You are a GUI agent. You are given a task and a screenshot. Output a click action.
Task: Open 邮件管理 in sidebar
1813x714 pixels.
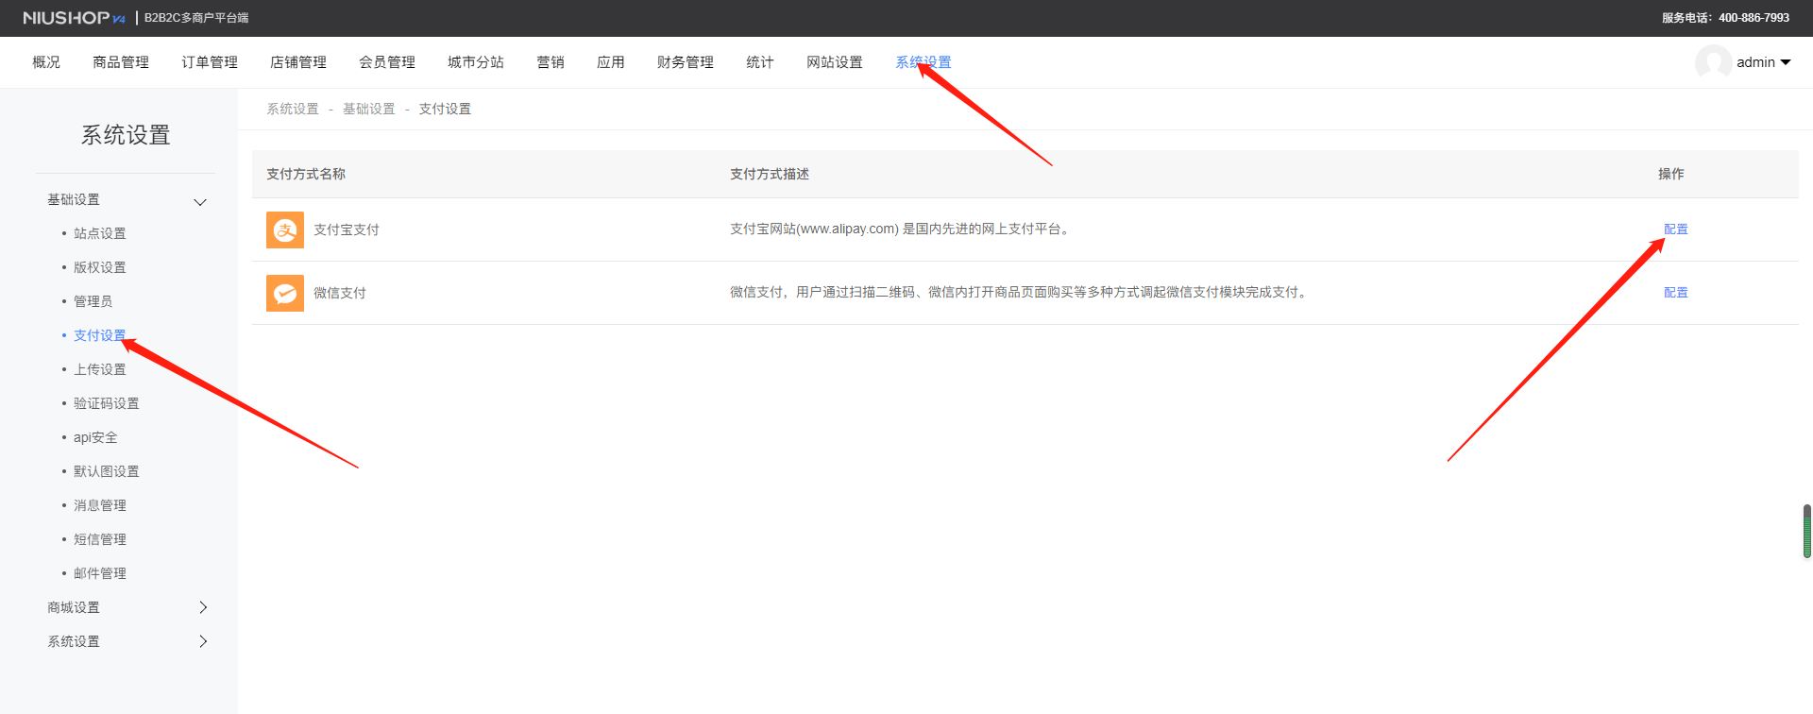100,573
